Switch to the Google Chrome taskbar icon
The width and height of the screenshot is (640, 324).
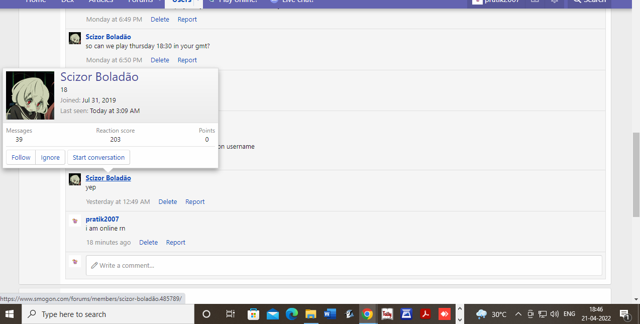[368, 314]
